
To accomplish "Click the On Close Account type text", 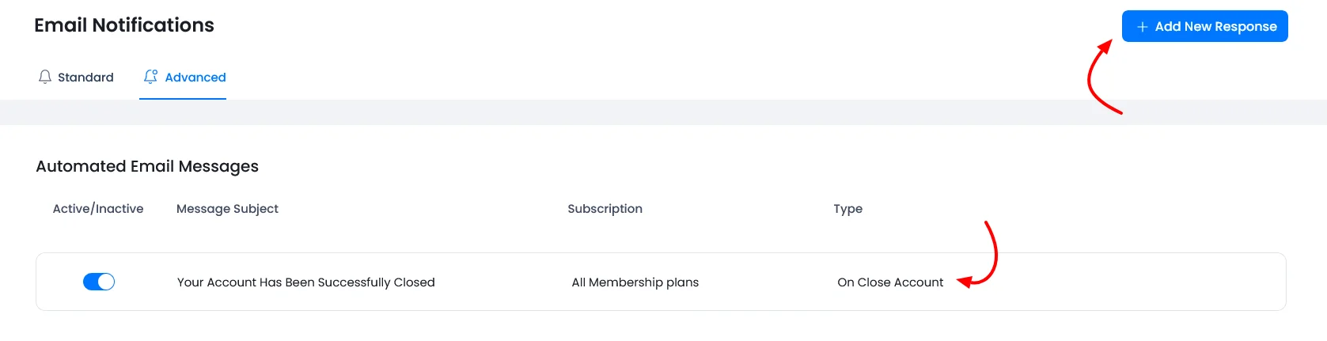I will tap(890, 282).
